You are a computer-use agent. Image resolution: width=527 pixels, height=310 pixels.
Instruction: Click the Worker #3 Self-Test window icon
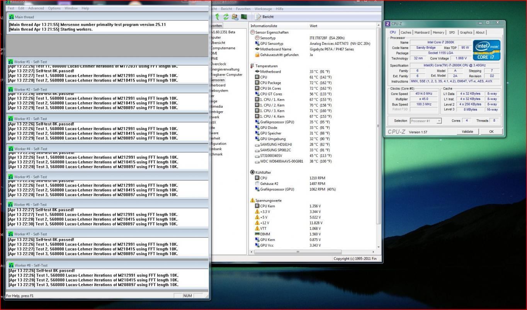tap(11, 119)
